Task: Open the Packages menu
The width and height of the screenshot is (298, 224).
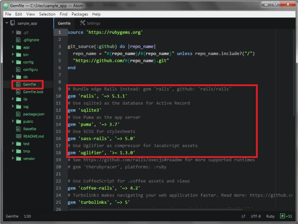Action: (x=80, y=14)
